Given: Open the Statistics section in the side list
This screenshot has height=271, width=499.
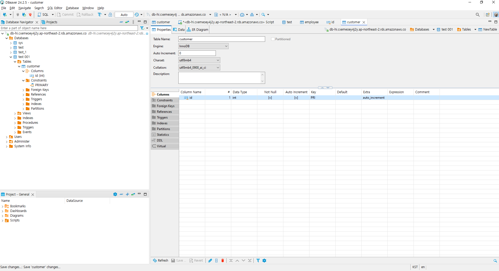Looking at the screenshot, I should (x=165, y=135).
